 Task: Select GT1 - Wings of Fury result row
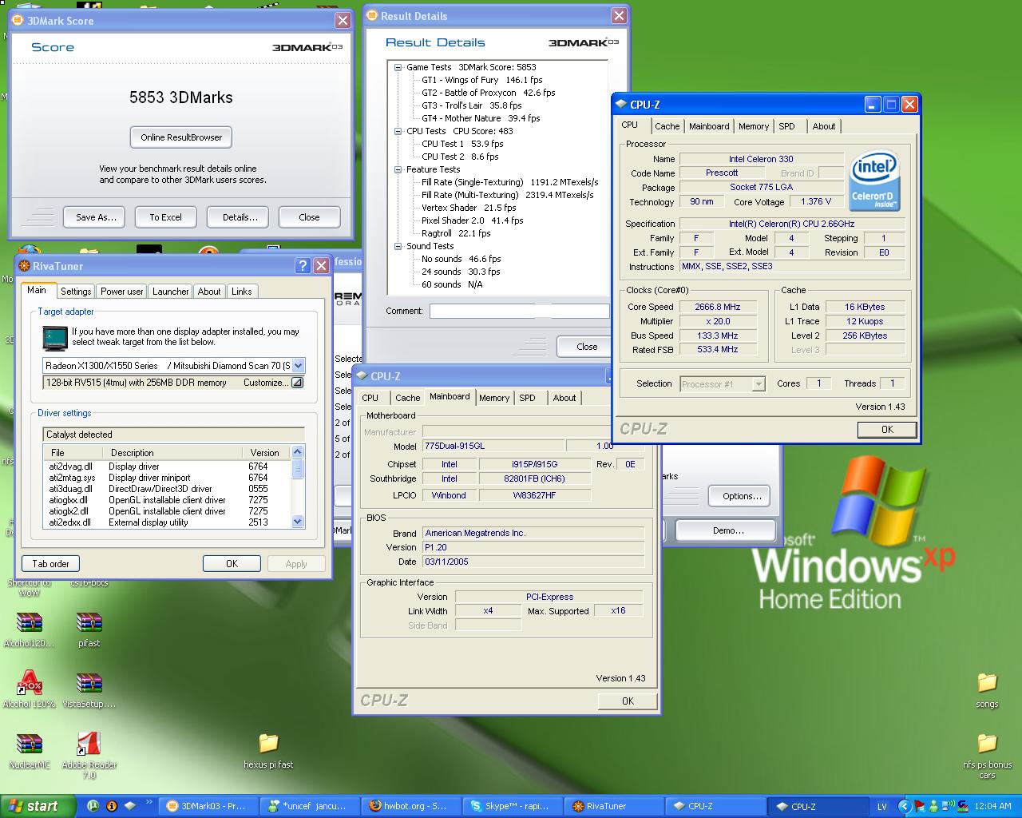pos(481,80)
